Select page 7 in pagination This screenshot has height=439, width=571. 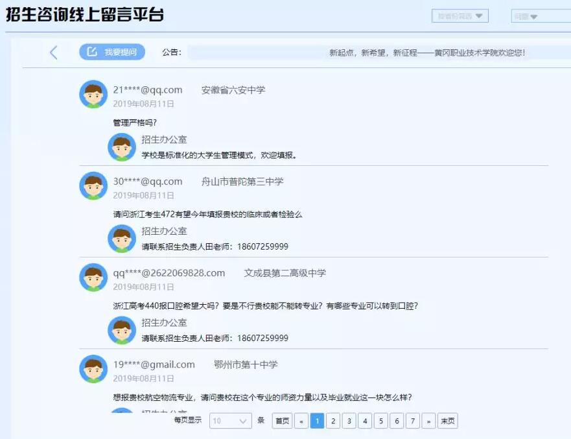point(413,421)
